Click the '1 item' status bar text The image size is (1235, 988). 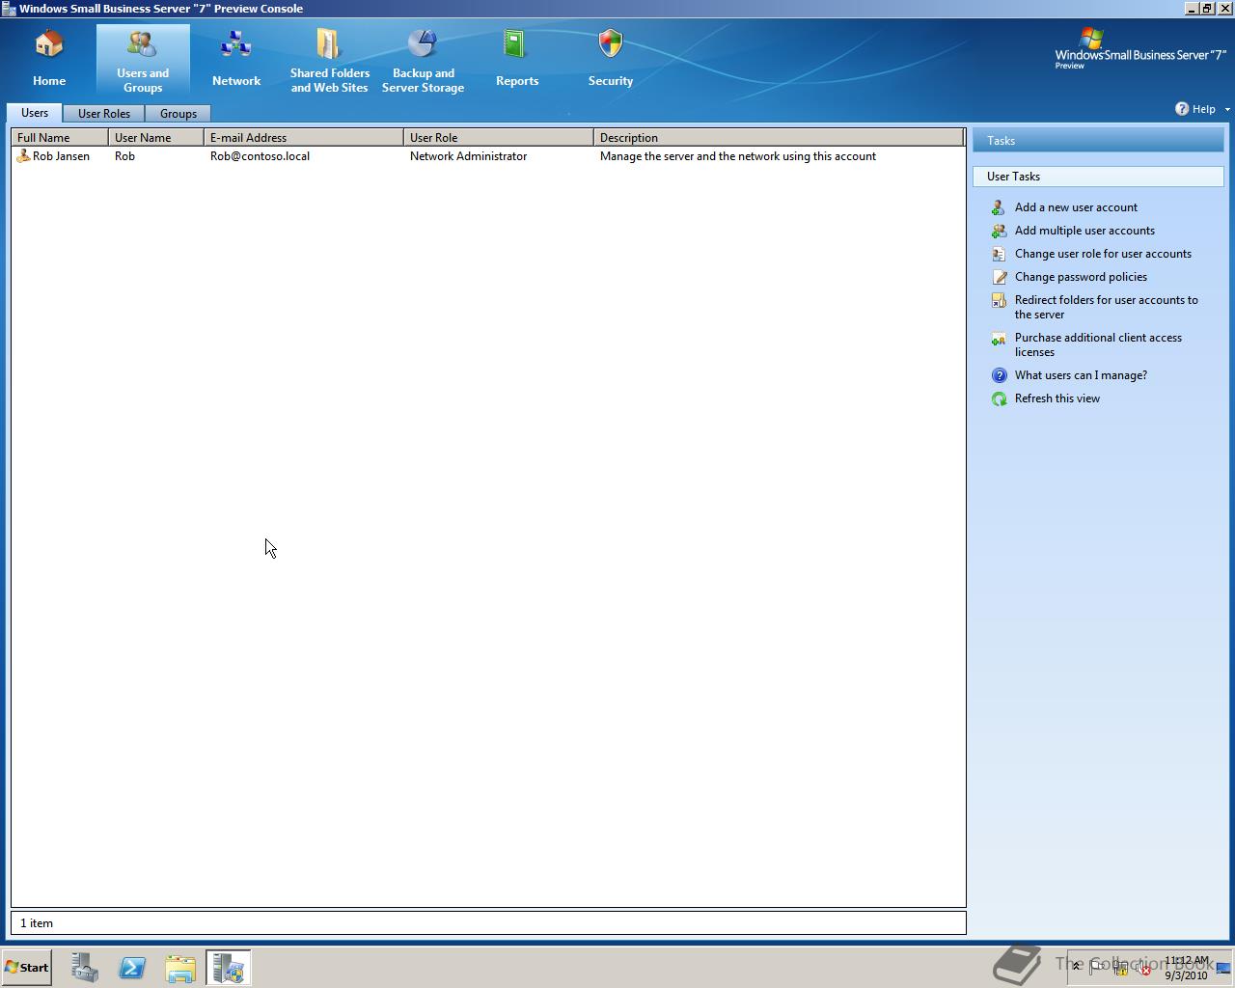pyautogui.click(x=37, y=923)
